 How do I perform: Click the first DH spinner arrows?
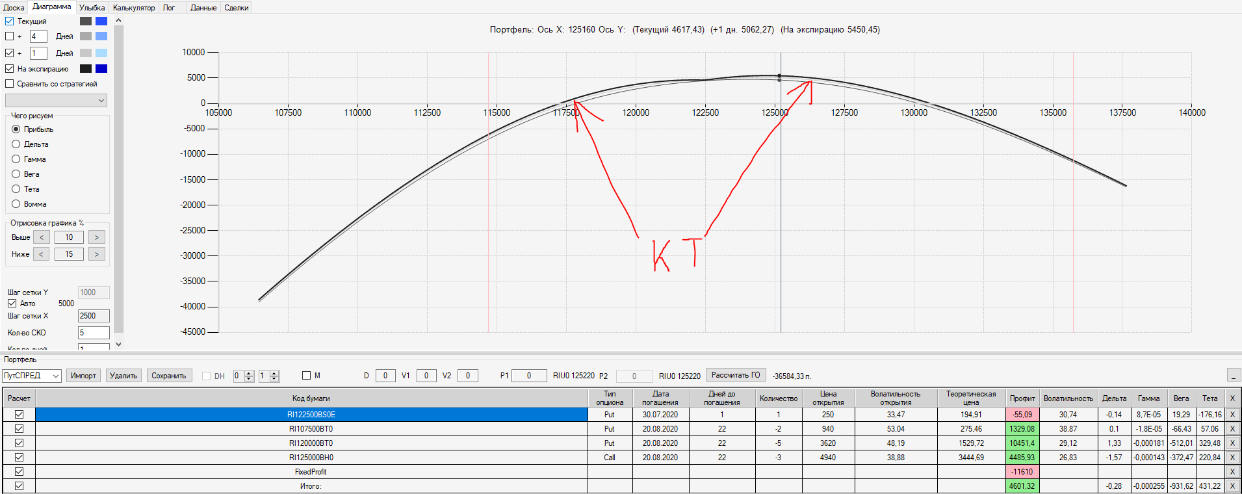click(x=249, y=376)
